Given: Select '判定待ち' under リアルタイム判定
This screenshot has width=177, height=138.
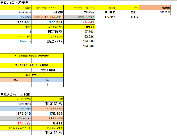Looking at the screenshot, I should click(x=47, y=133).
